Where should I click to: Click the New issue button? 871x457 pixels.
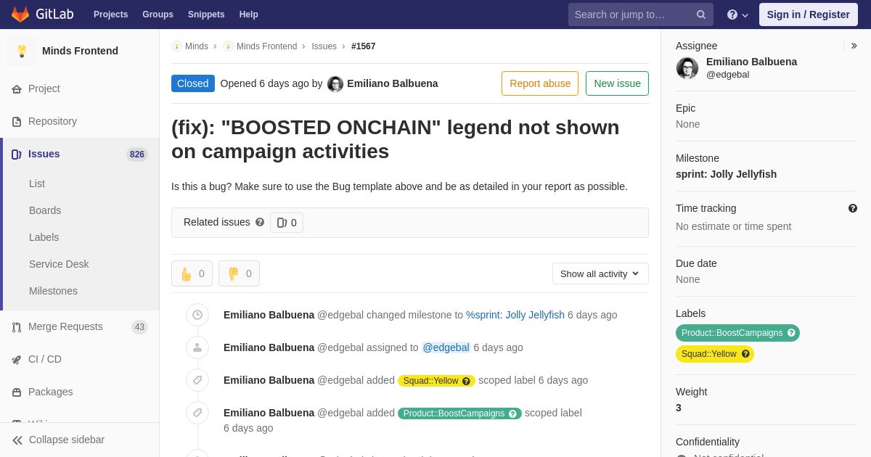coord(617,83)
